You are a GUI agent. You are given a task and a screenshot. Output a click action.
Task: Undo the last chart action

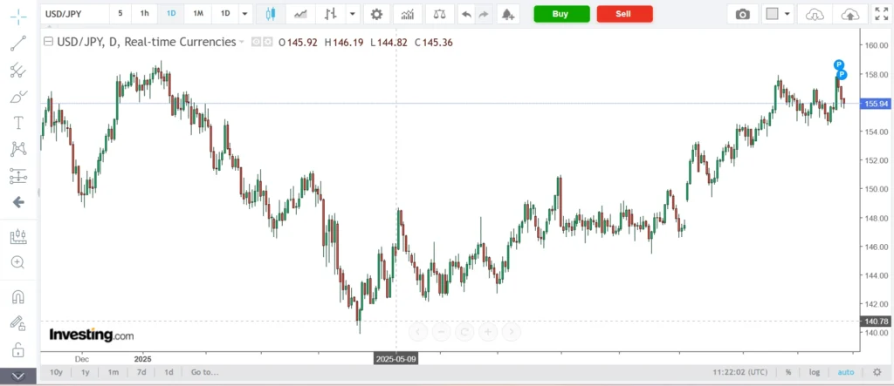pos(466,14)
